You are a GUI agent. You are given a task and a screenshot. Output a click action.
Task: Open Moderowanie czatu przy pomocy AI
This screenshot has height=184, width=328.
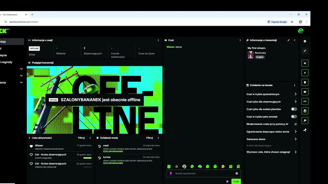click(271, 124)
